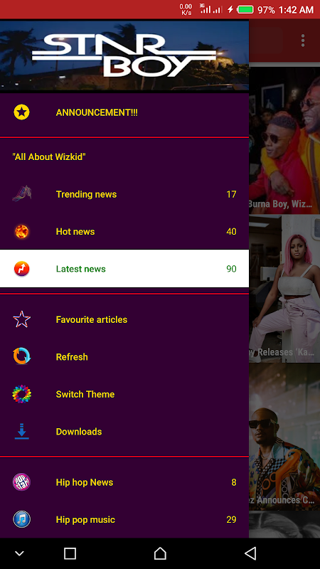Image resolution: width=320 pixels, height=569 pixels.
Task: Tap the Android home navigation button
Action: [x=160, y=553]
